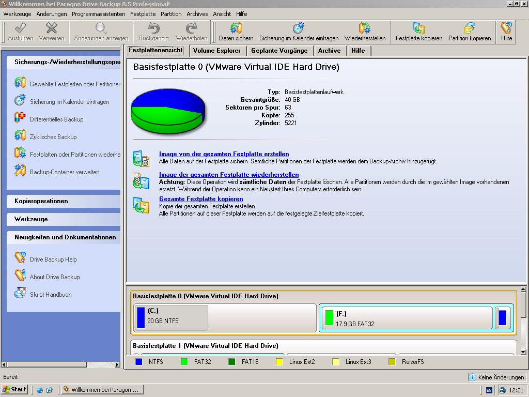Open the Programmassistenten menu
The height and width of the screenshot is (397, 529).
pos(99,14)
